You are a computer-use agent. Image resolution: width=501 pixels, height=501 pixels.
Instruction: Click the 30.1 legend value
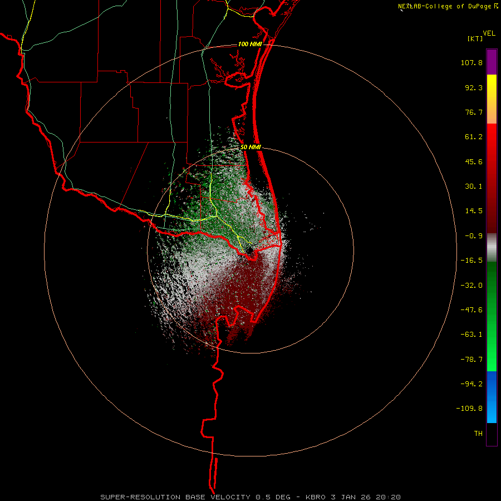point(474,186)
